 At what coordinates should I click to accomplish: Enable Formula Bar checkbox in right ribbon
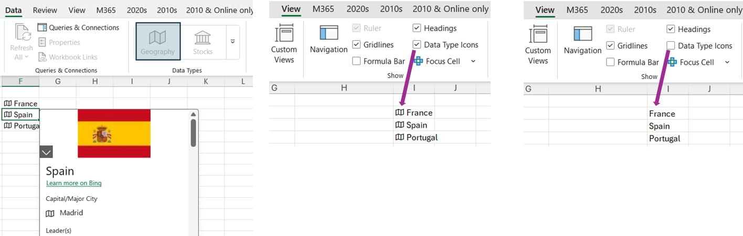(x=610, y=62)
